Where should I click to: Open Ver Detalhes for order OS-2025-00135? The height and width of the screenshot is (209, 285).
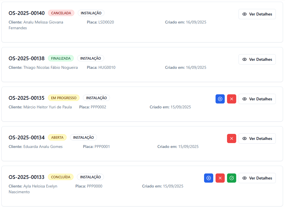[x=257, y=99]
